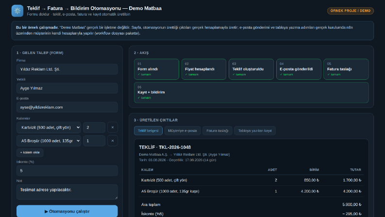Screen dimensions: 385x217
Task: Click the 1 · GELEN TALEP (FORM) heading
Action: click(40, 53)
